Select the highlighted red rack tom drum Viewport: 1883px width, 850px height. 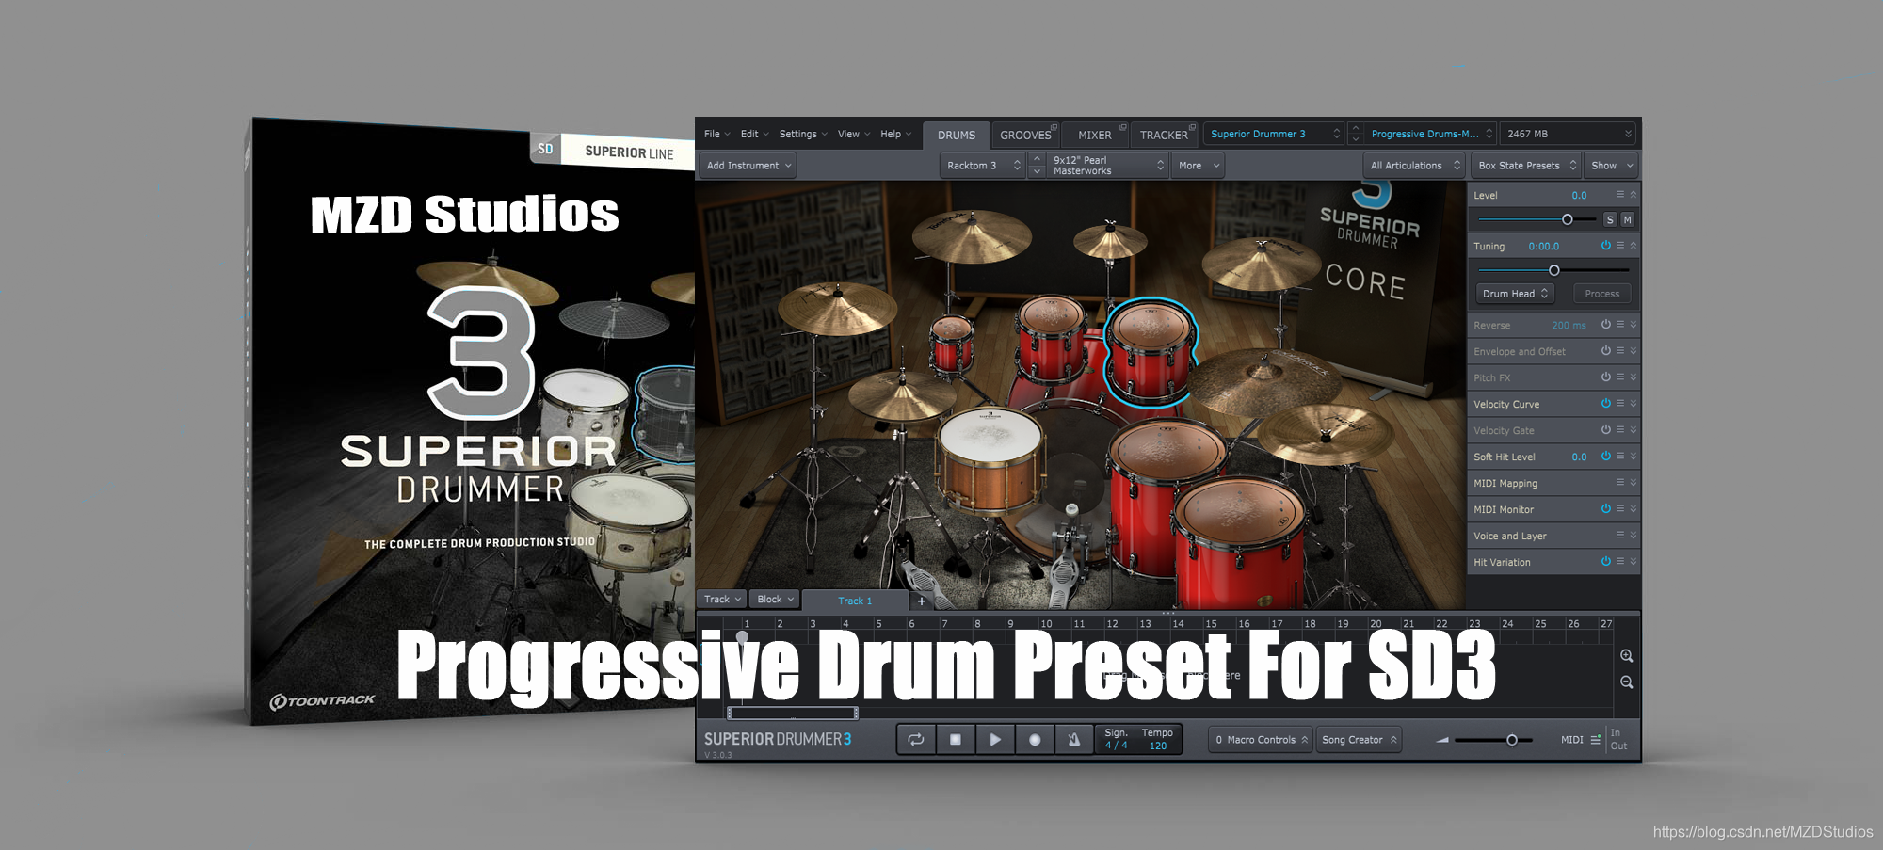[1150, 353]
